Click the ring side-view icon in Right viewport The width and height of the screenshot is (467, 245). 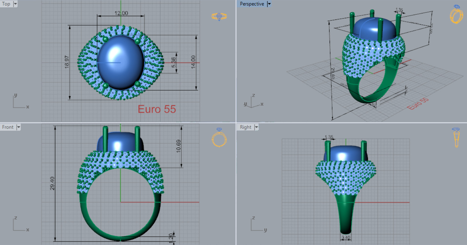tap(456, 137)
